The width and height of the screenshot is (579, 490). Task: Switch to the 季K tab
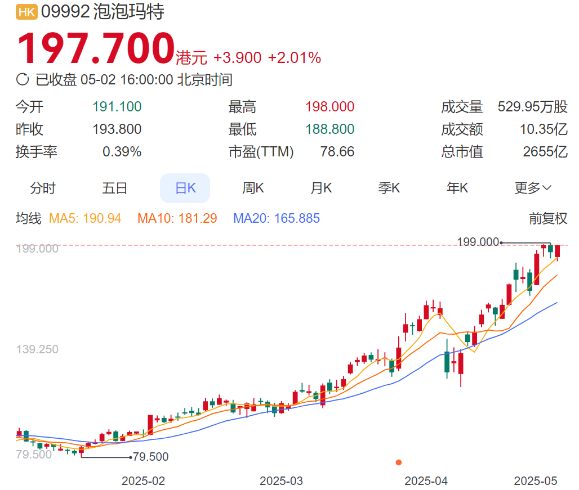click(389, 188)
